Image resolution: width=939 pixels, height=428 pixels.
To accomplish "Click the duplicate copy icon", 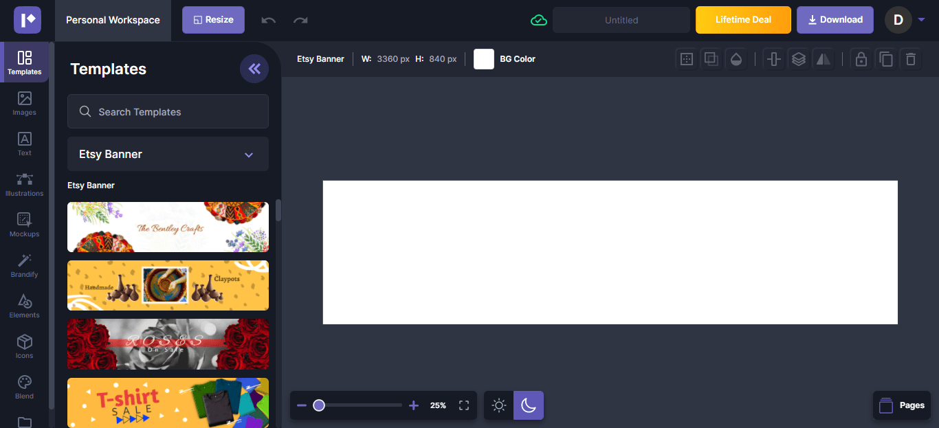I will (886, 59).
